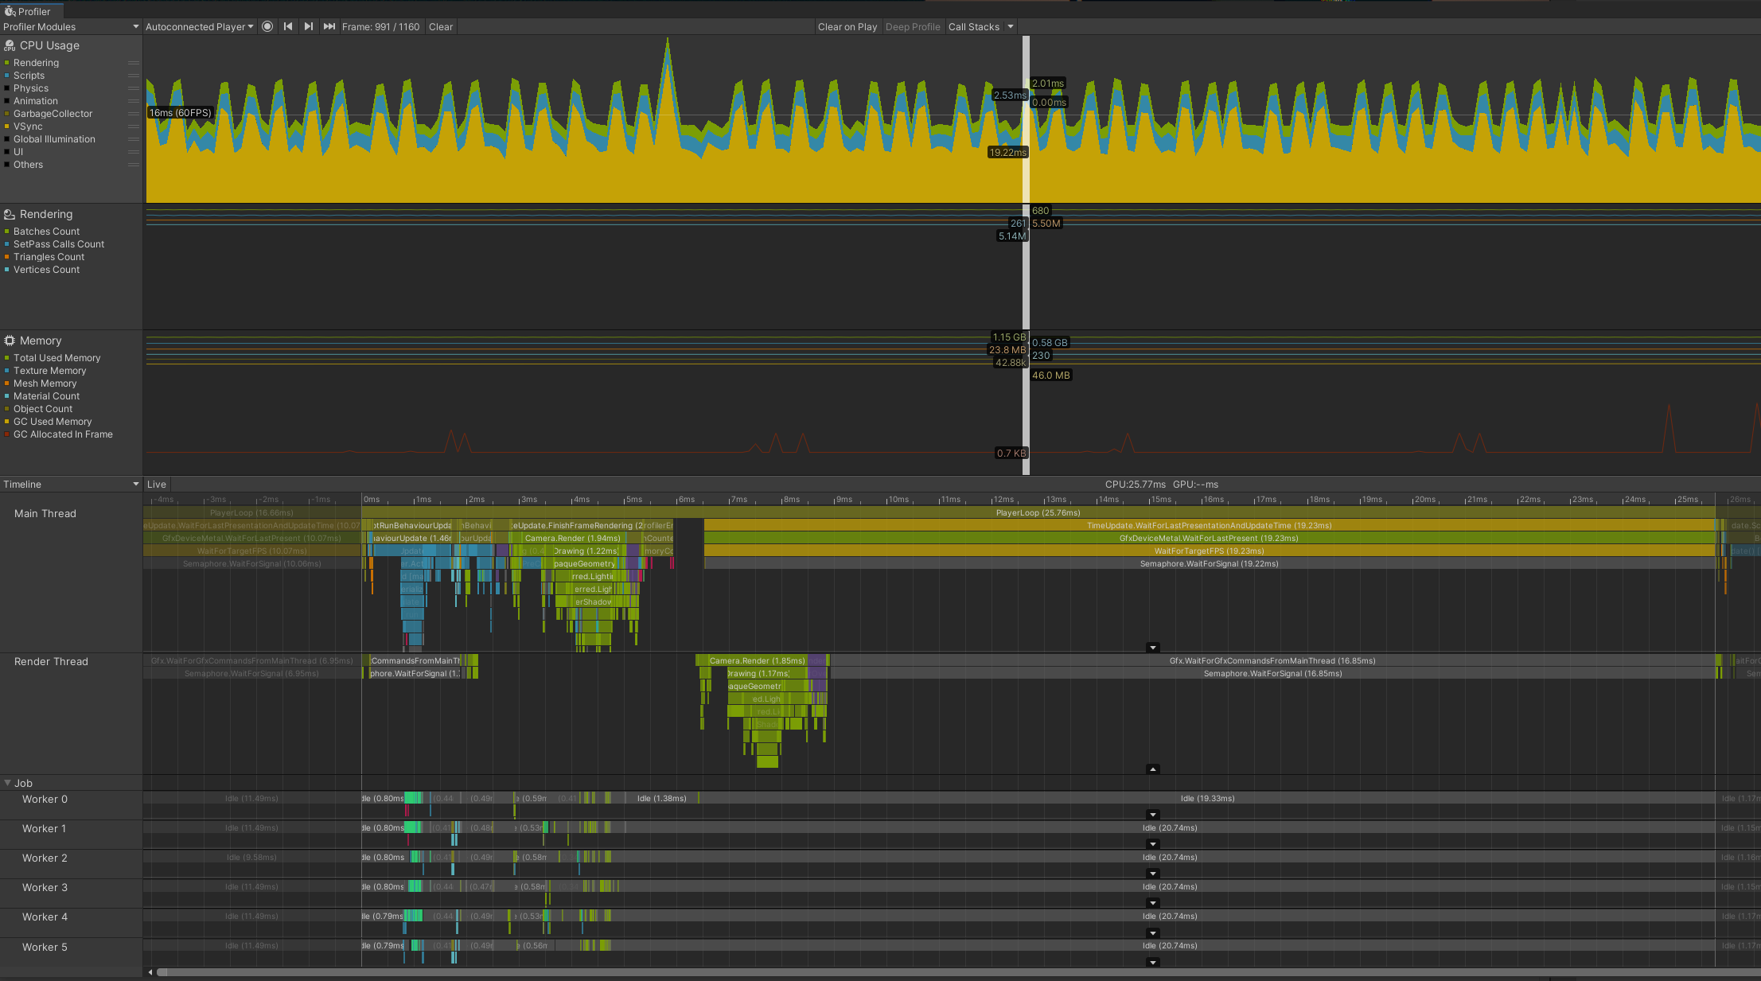Step to next frame button
Viewport: 1761px width, 981px height.
tap(309, 26)
